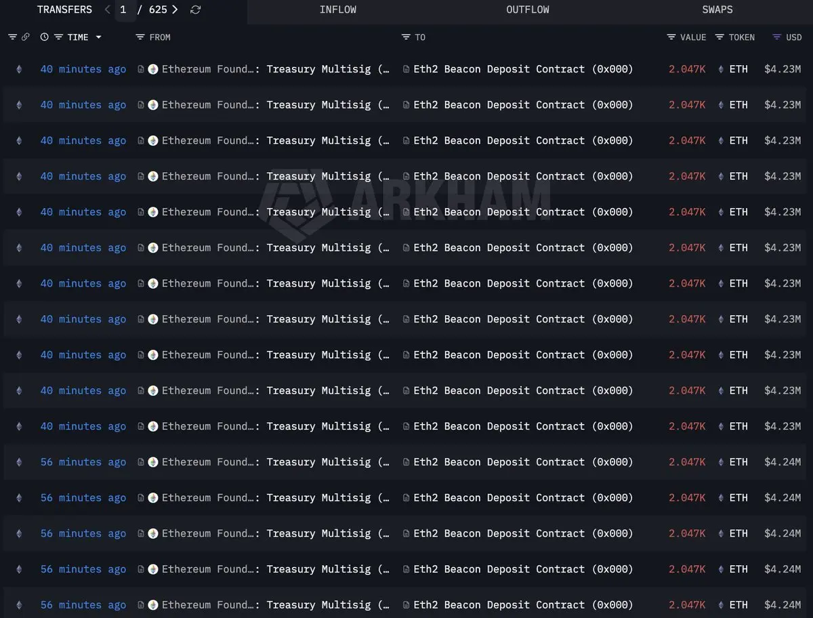Click contract document icon before Eth2 in topmost row
Image resolution: width=813 pixels, height=618 pixels.
tap(406, 69)
